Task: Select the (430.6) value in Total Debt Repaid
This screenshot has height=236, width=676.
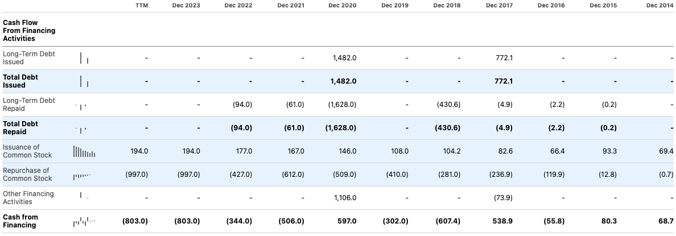Action: click(448, 128)
